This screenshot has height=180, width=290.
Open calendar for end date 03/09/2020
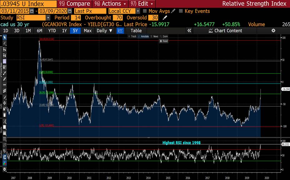(x=70, y=11)
